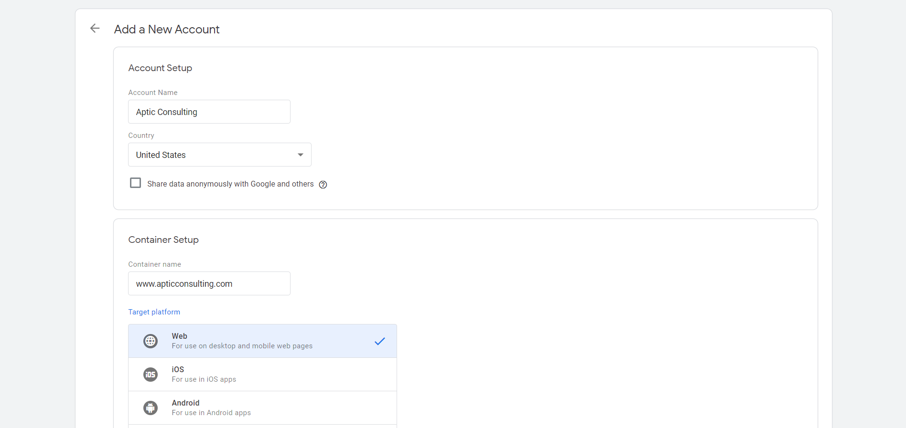Select iOS target platform
Viewport: 906px width, 428px height.
tap(262, 375)
